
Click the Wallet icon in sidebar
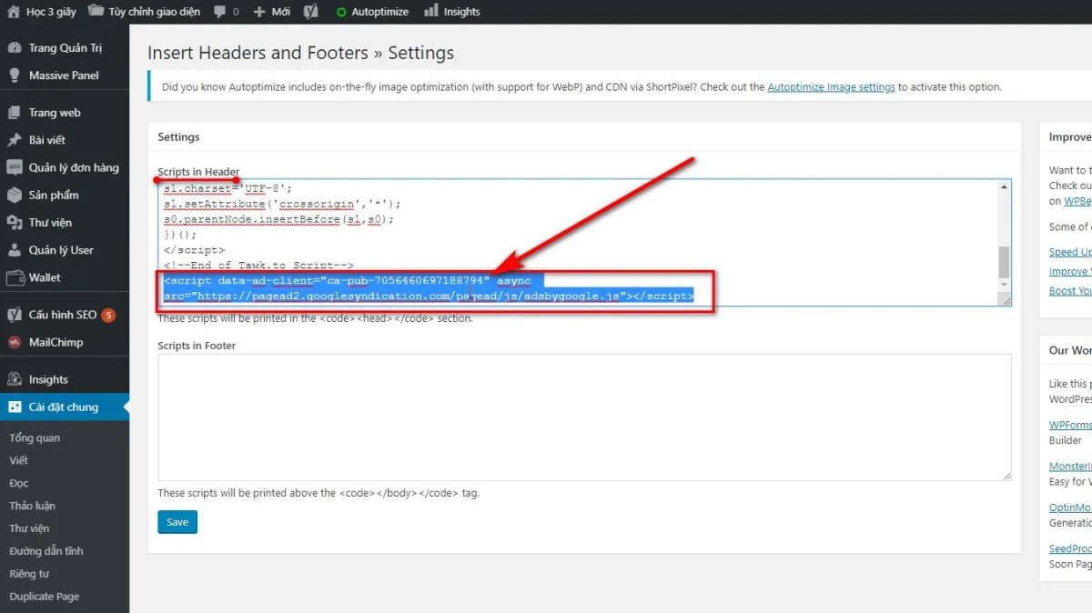point(14,277)
